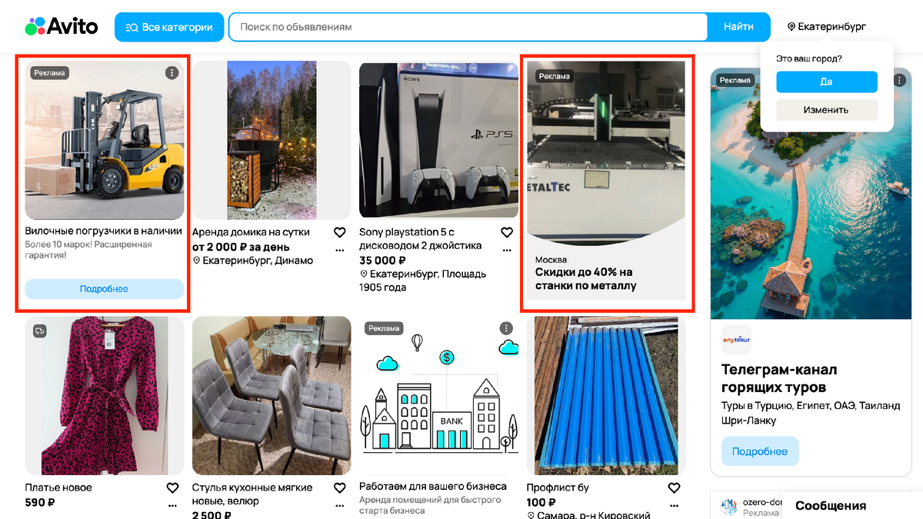Click the 35 000 ₽ price text
This screenshot has height=519, width=923.
point(384,261)
